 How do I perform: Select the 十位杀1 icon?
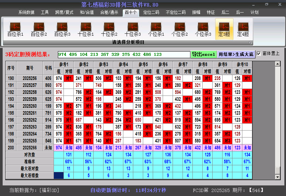(x=85, y=28)
